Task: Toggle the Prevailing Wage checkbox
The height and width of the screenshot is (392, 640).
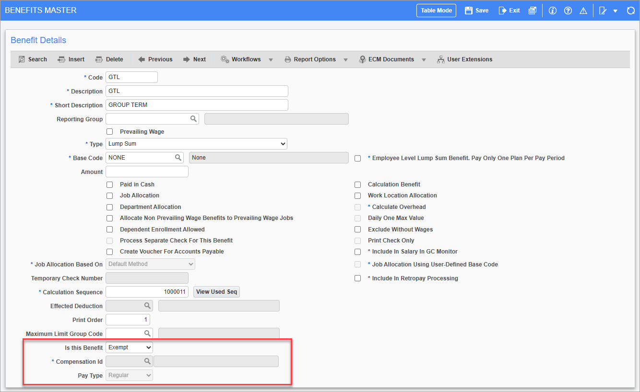Action: coord(110,131)
